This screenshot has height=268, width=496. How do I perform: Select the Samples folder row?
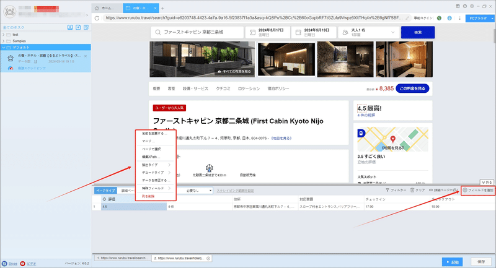[x=45, y=41]
